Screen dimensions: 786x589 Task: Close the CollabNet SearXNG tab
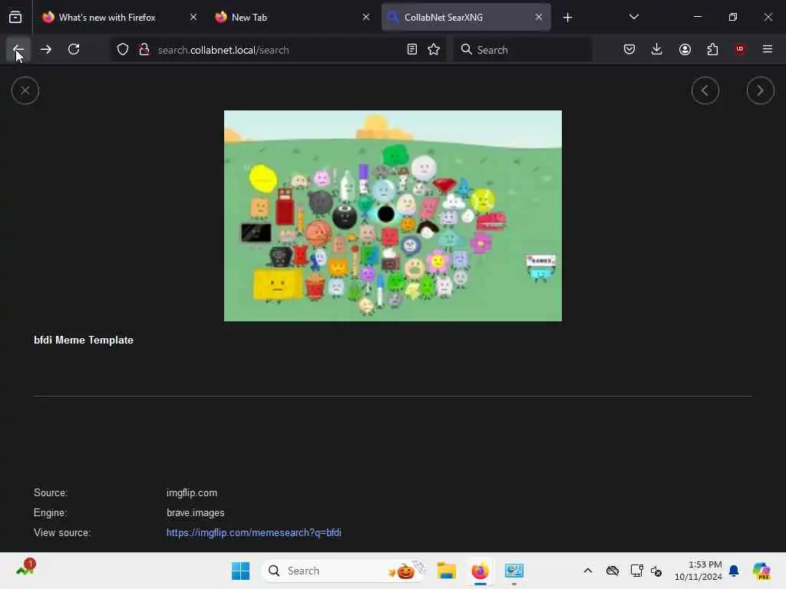coord(539,18)
